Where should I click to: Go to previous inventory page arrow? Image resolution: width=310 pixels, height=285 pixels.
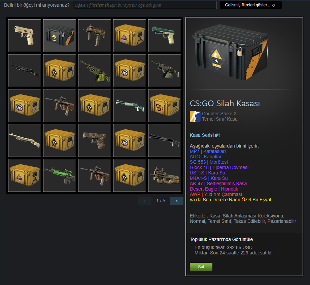(144, 201)
